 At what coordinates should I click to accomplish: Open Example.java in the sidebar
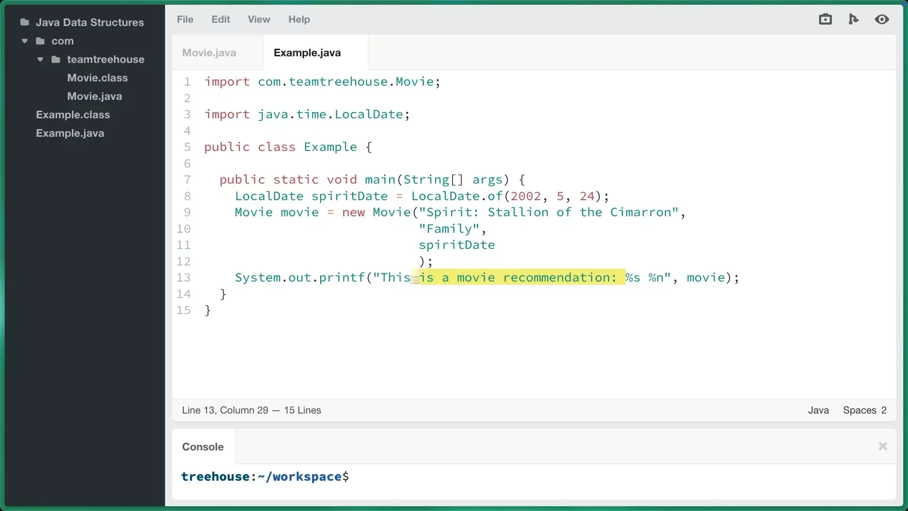coord(70,133)
